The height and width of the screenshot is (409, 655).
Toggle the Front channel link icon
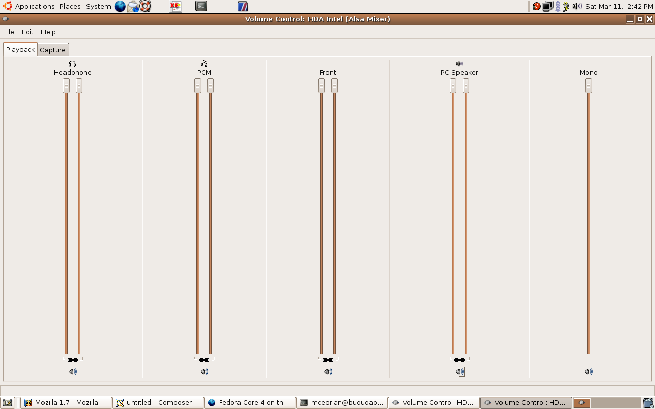click(328, 360)
